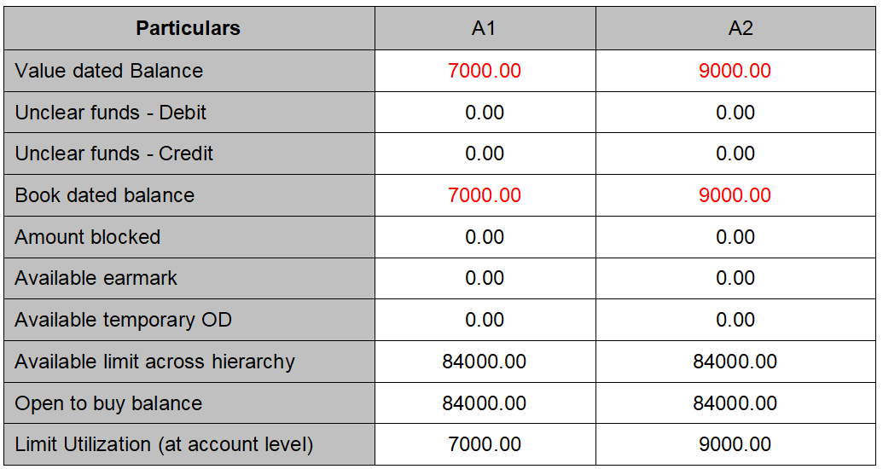883x469 pixels.
Task: Click the Particulars column header
Action: pos(189,28)
